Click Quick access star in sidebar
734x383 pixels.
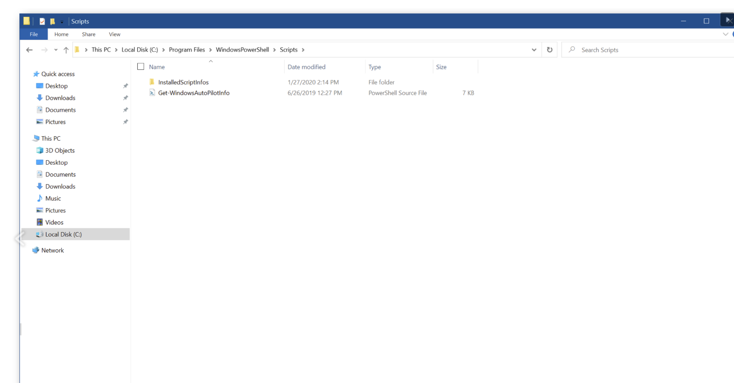pos(36,74)
